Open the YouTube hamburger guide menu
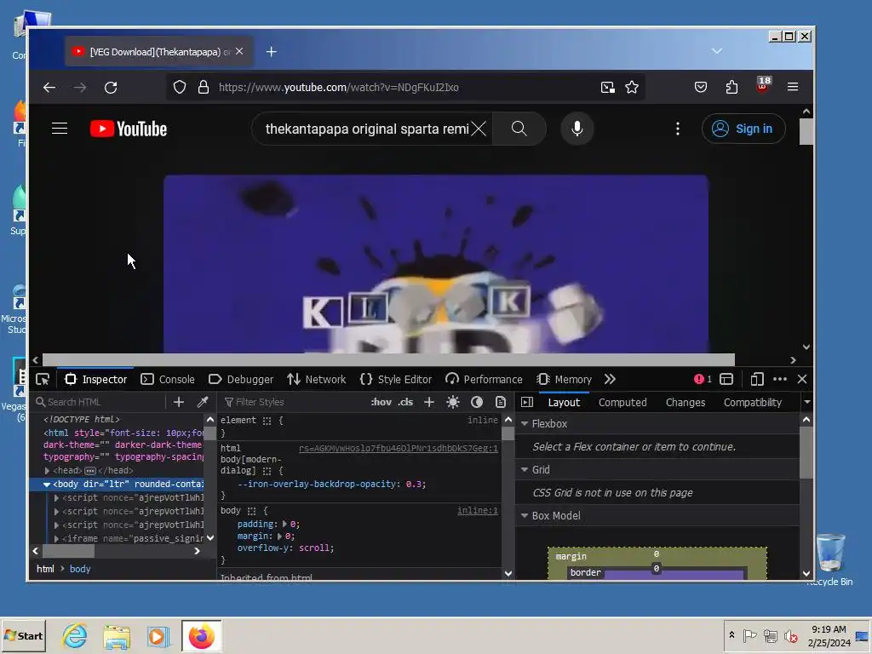 60,129
